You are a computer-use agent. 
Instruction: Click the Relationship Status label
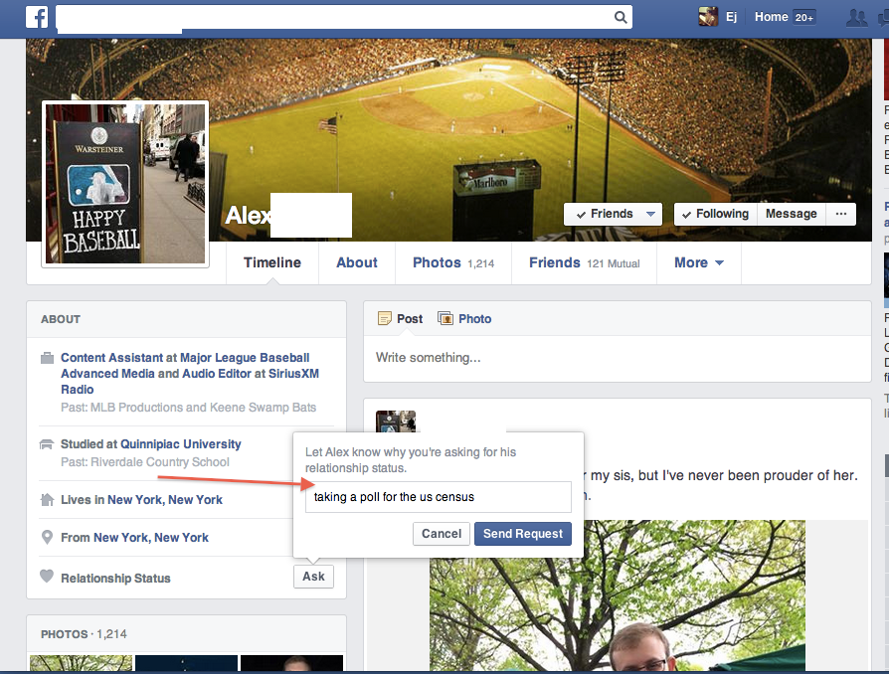point(115,579)
